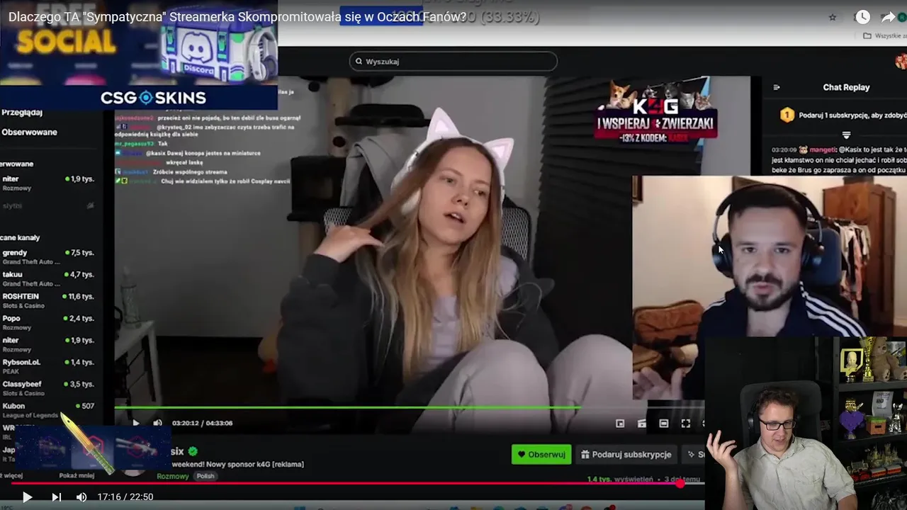Viewport: 907px width, 510px height.
Task: Select the offline slythi channel row
Action: pos(48,205)
